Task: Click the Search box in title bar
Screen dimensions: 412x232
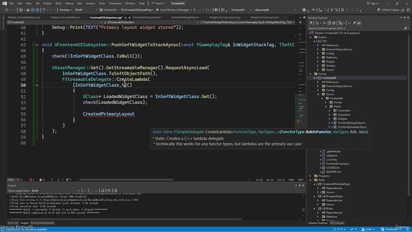Action: tap(158, 3)
